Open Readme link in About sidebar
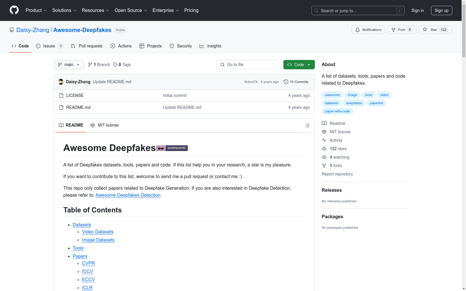The image size is (466, 291). (333, 123)
